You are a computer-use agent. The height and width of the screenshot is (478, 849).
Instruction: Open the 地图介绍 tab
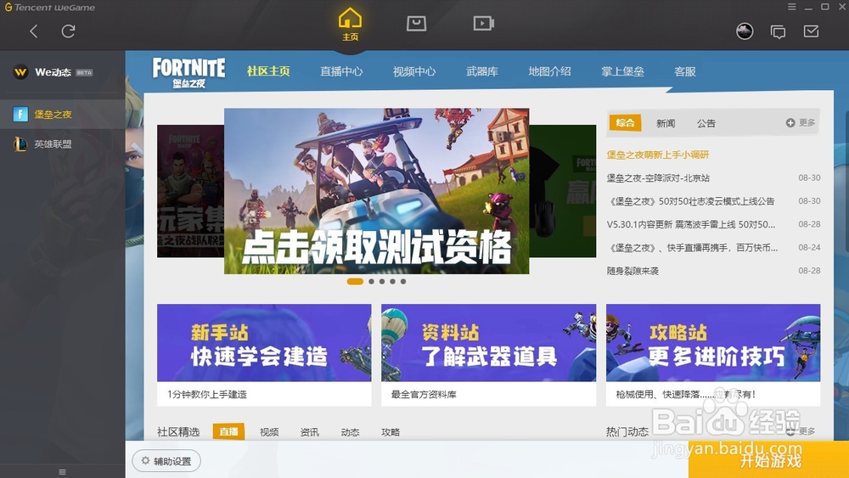pos(549,71)
